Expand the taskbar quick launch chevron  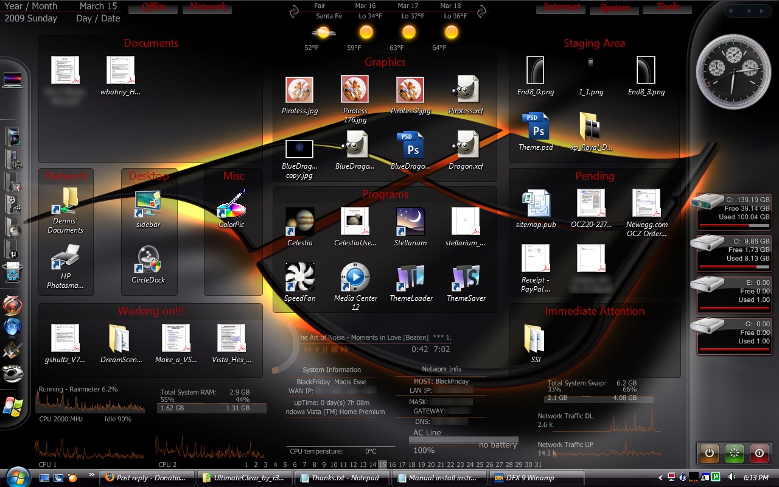pos(92,474)
